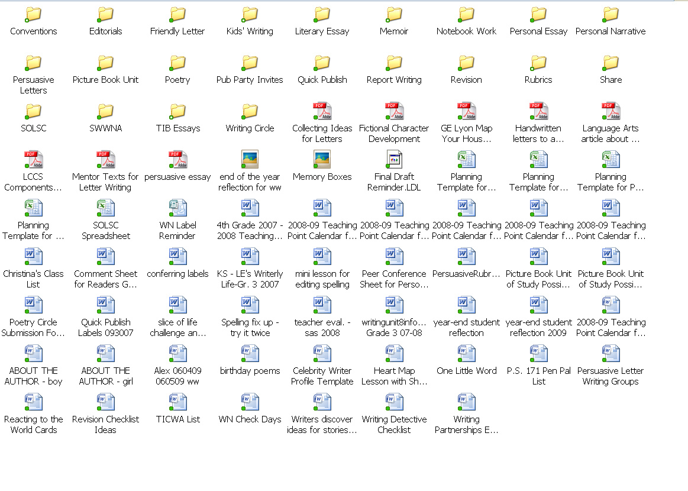This screenshot has height=491, width=688.
Task: Select end of the year reflection image
Action: 250,160
